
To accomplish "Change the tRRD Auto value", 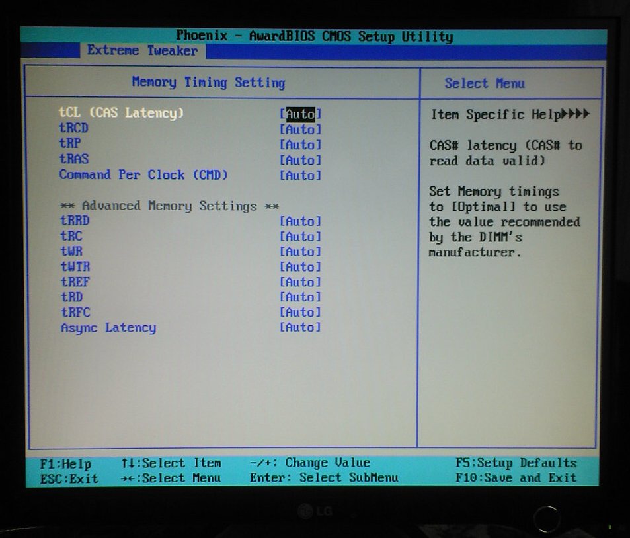I will tap(301, 221).
